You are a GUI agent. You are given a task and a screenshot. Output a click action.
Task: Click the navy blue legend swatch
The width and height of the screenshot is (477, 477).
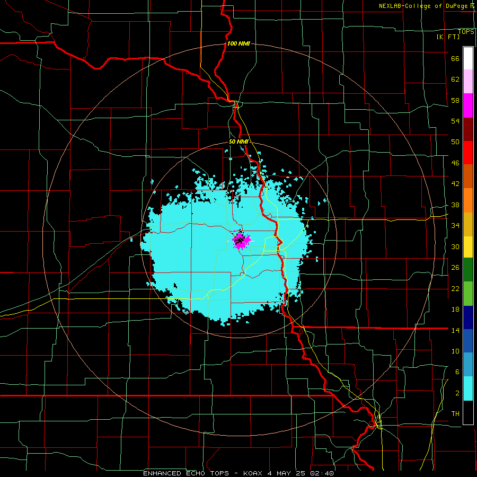click(468, 317)
